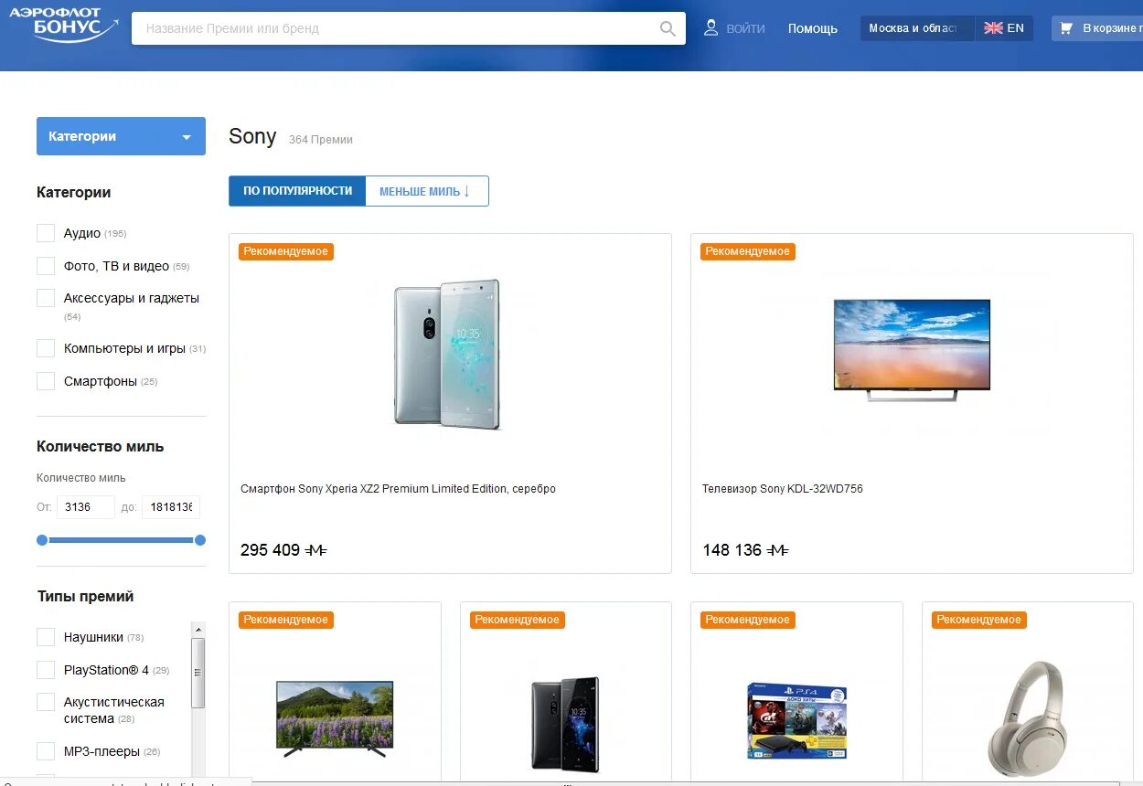Open the В корзине cart button

[1097, 28]
